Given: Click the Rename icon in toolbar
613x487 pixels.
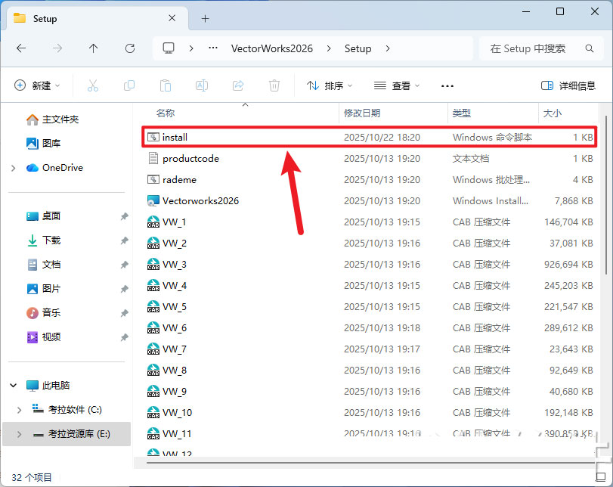Looking at the screenshot, I should [x=202, y=86].
